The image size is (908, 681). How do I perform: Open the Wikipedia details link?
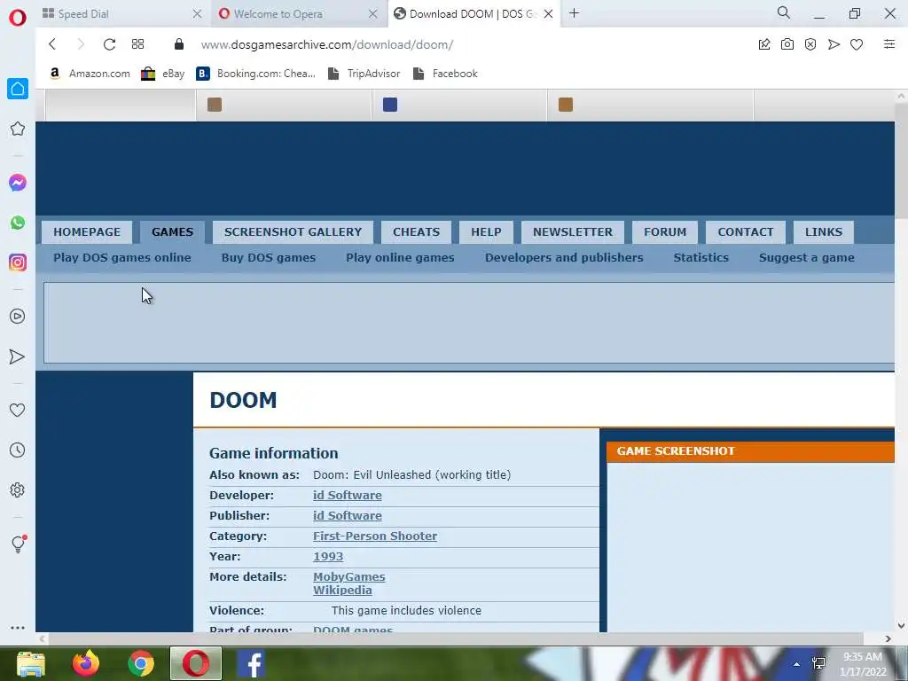click(343, 590)
